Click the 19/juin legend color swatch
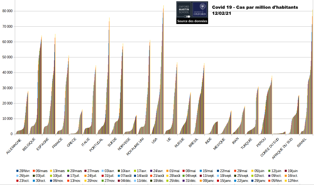This screenshot has width=314, height=185. (x=286, y=171)
